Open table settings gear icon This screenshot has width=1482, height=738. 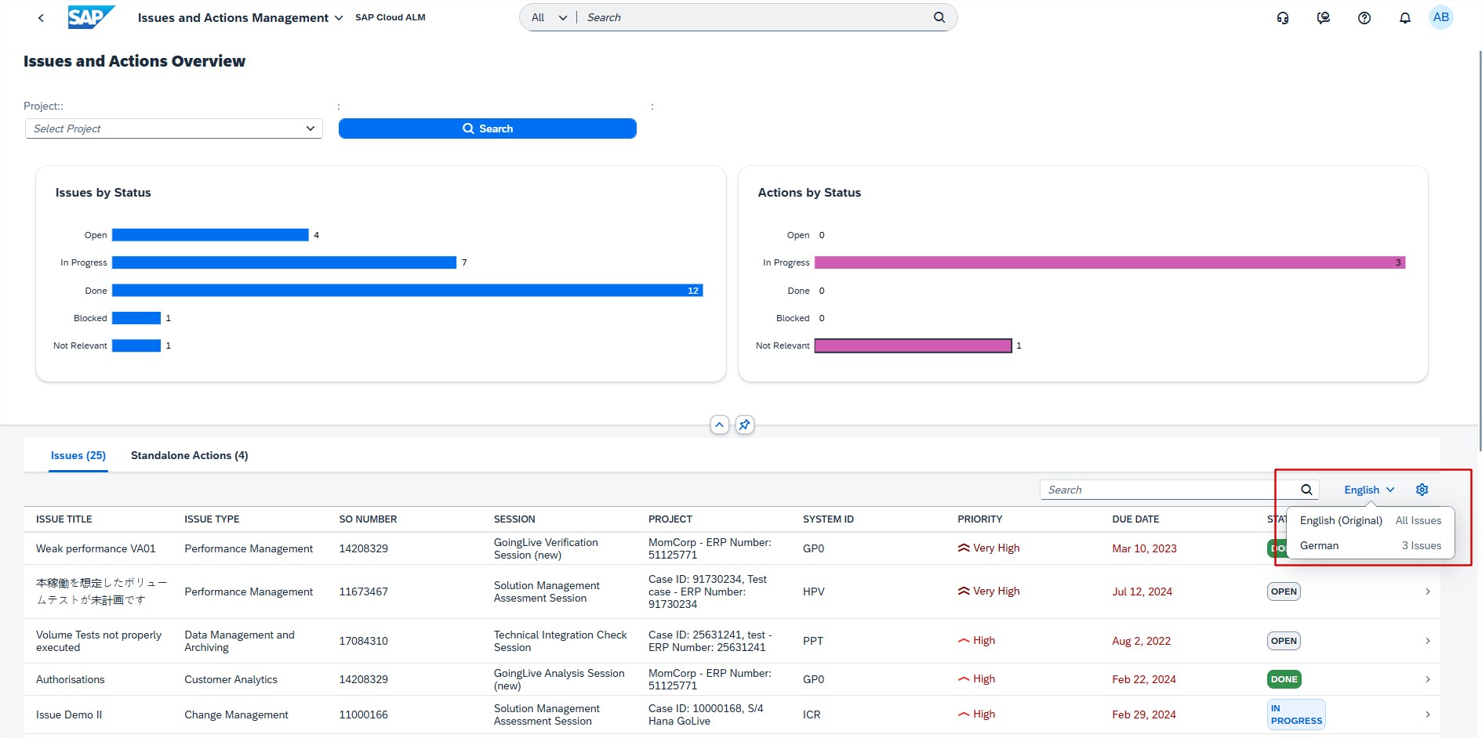[1422, 490]
